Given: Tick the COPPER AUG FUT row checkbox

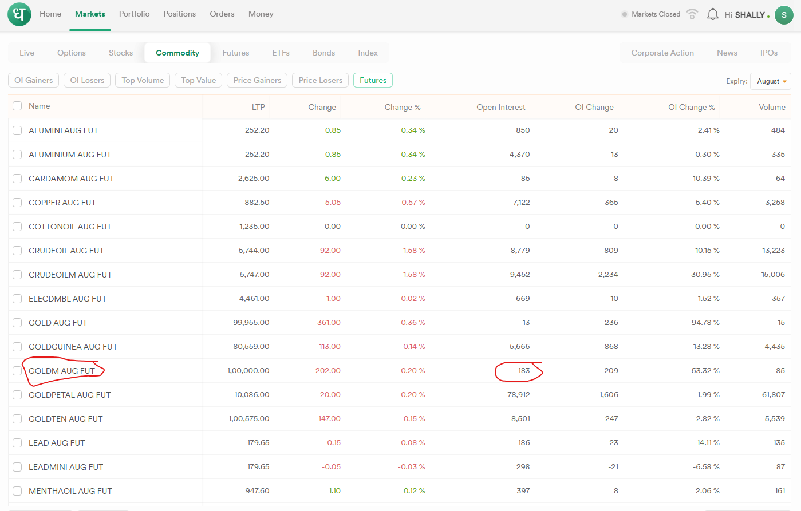Looking at the screenshot, I should pyautogui.click(x=17, y=203).
